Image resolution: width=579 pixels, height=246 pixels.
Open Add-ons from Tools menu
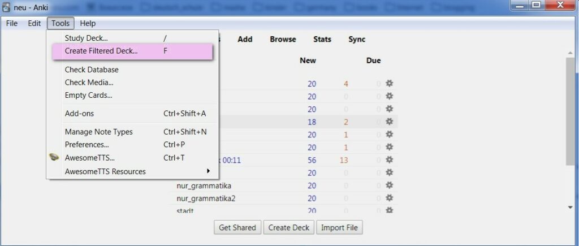pyautogui.click(x=132, y=114)
